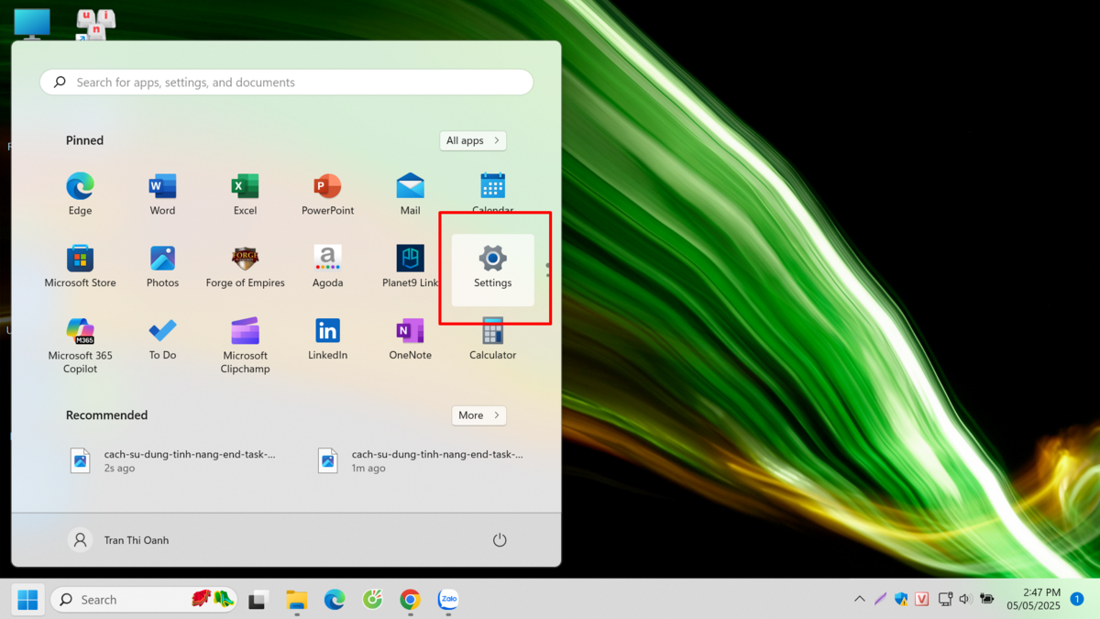Open Edge from the taskbar
This screenshot has height=619, width=1100.
pyautogui.click(x=335, y=600)
